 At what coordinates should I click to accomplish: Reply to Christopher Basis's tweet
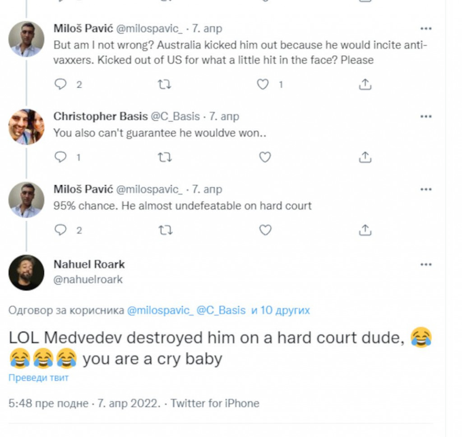point(60,157)
